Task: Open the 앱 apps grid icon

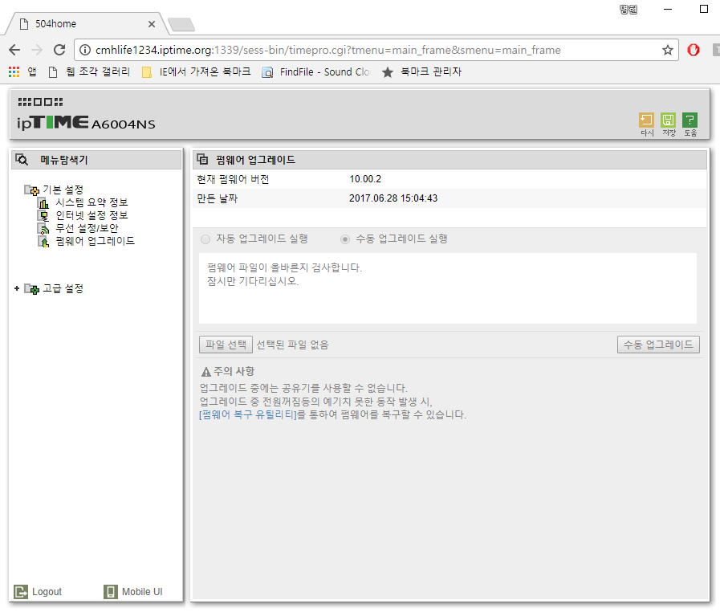Action: [x=14, y=71]
